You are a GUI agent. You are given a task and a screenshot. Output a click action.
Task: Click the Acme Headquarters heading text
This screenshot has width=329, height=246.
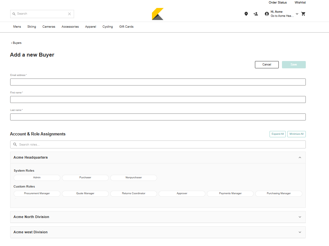click(x=31, y=158)
